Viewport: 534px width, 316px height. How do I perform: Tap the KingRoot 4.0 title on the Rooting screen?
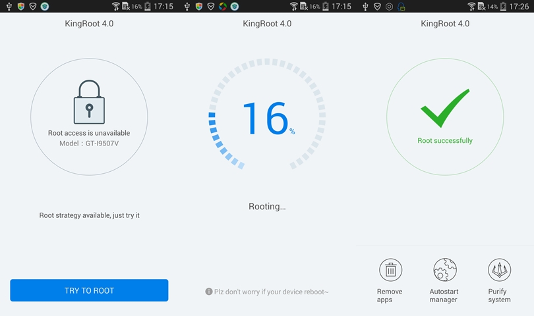(267, 24)
